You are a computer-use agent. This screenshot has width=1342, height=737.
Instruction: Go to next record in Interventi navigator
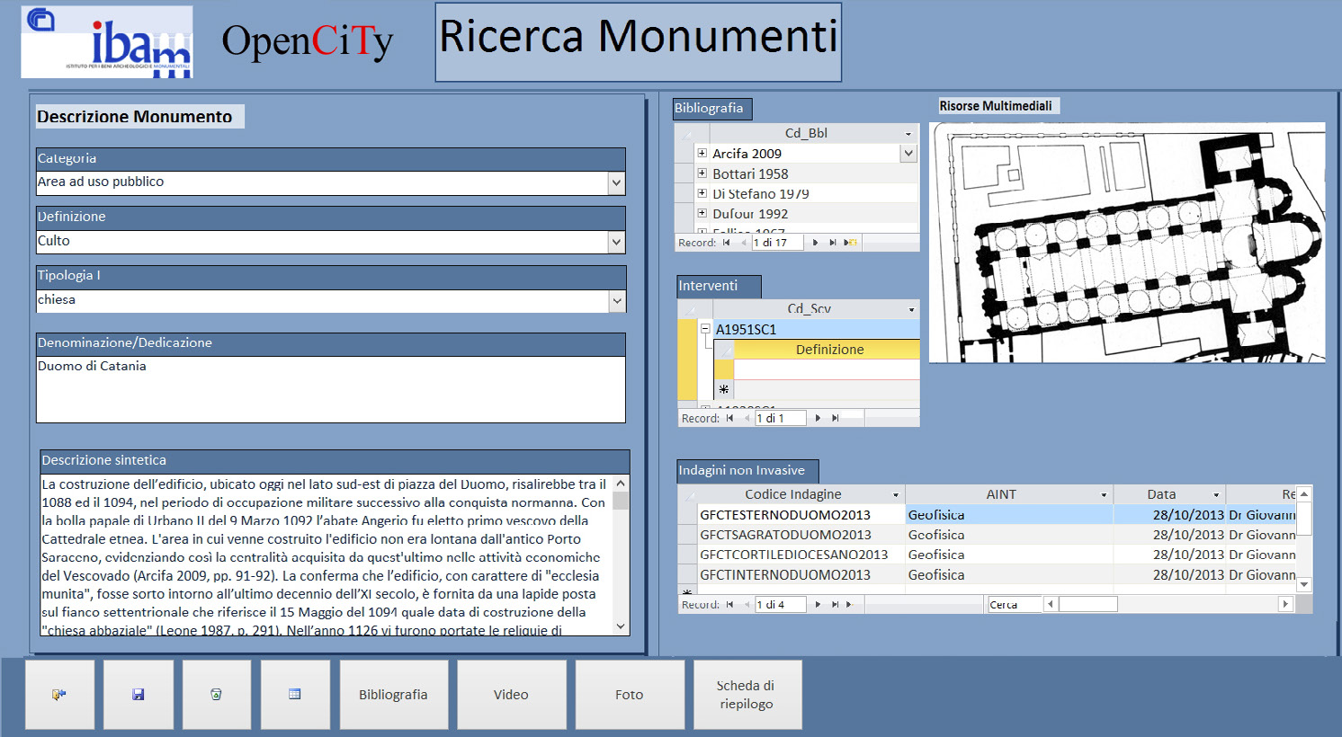(818, 418)
